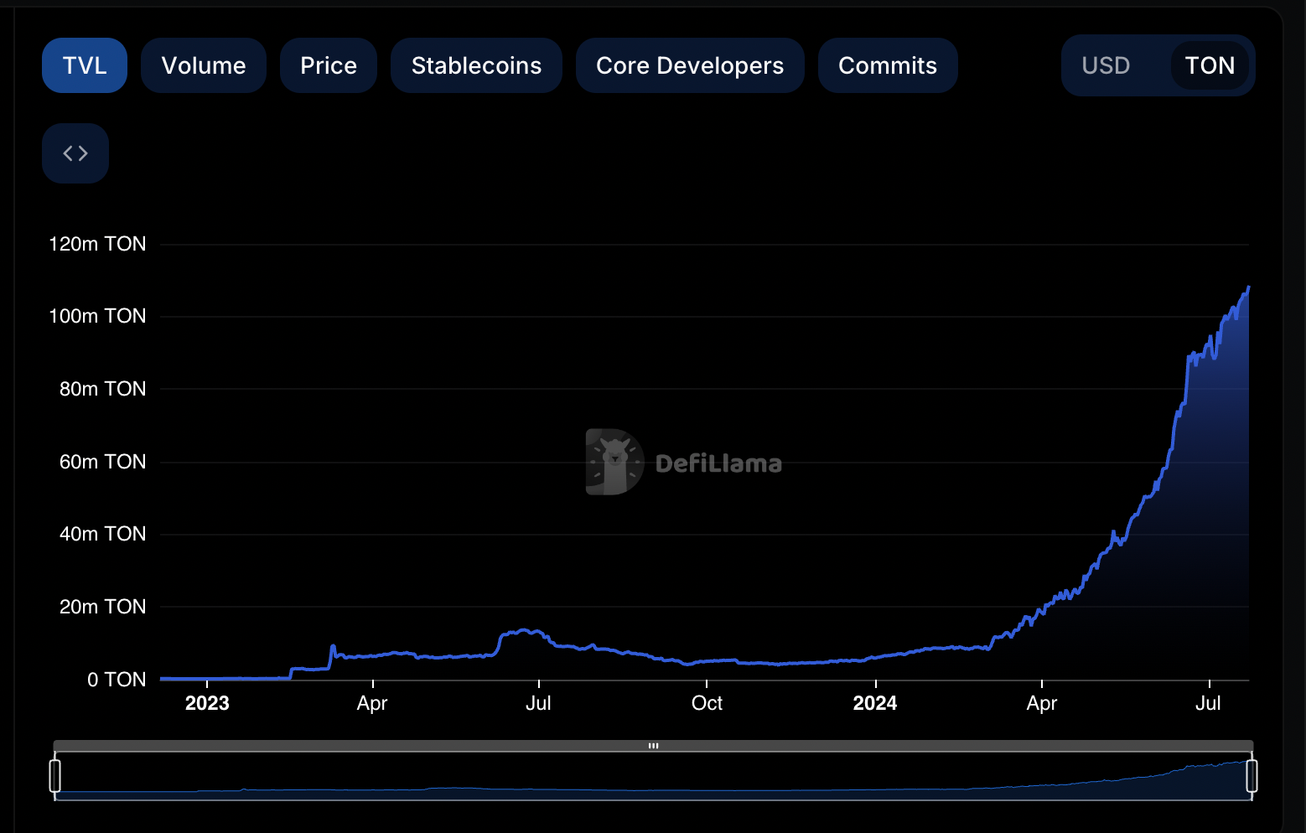This screenshot has height=833, width=1306.
Task: Click the 80m TON axis label
Action: tap(102, 389)
